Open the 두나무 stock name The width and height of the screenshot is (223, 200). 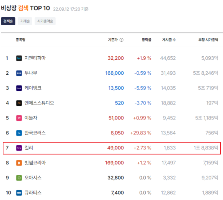tap(31, 73)
